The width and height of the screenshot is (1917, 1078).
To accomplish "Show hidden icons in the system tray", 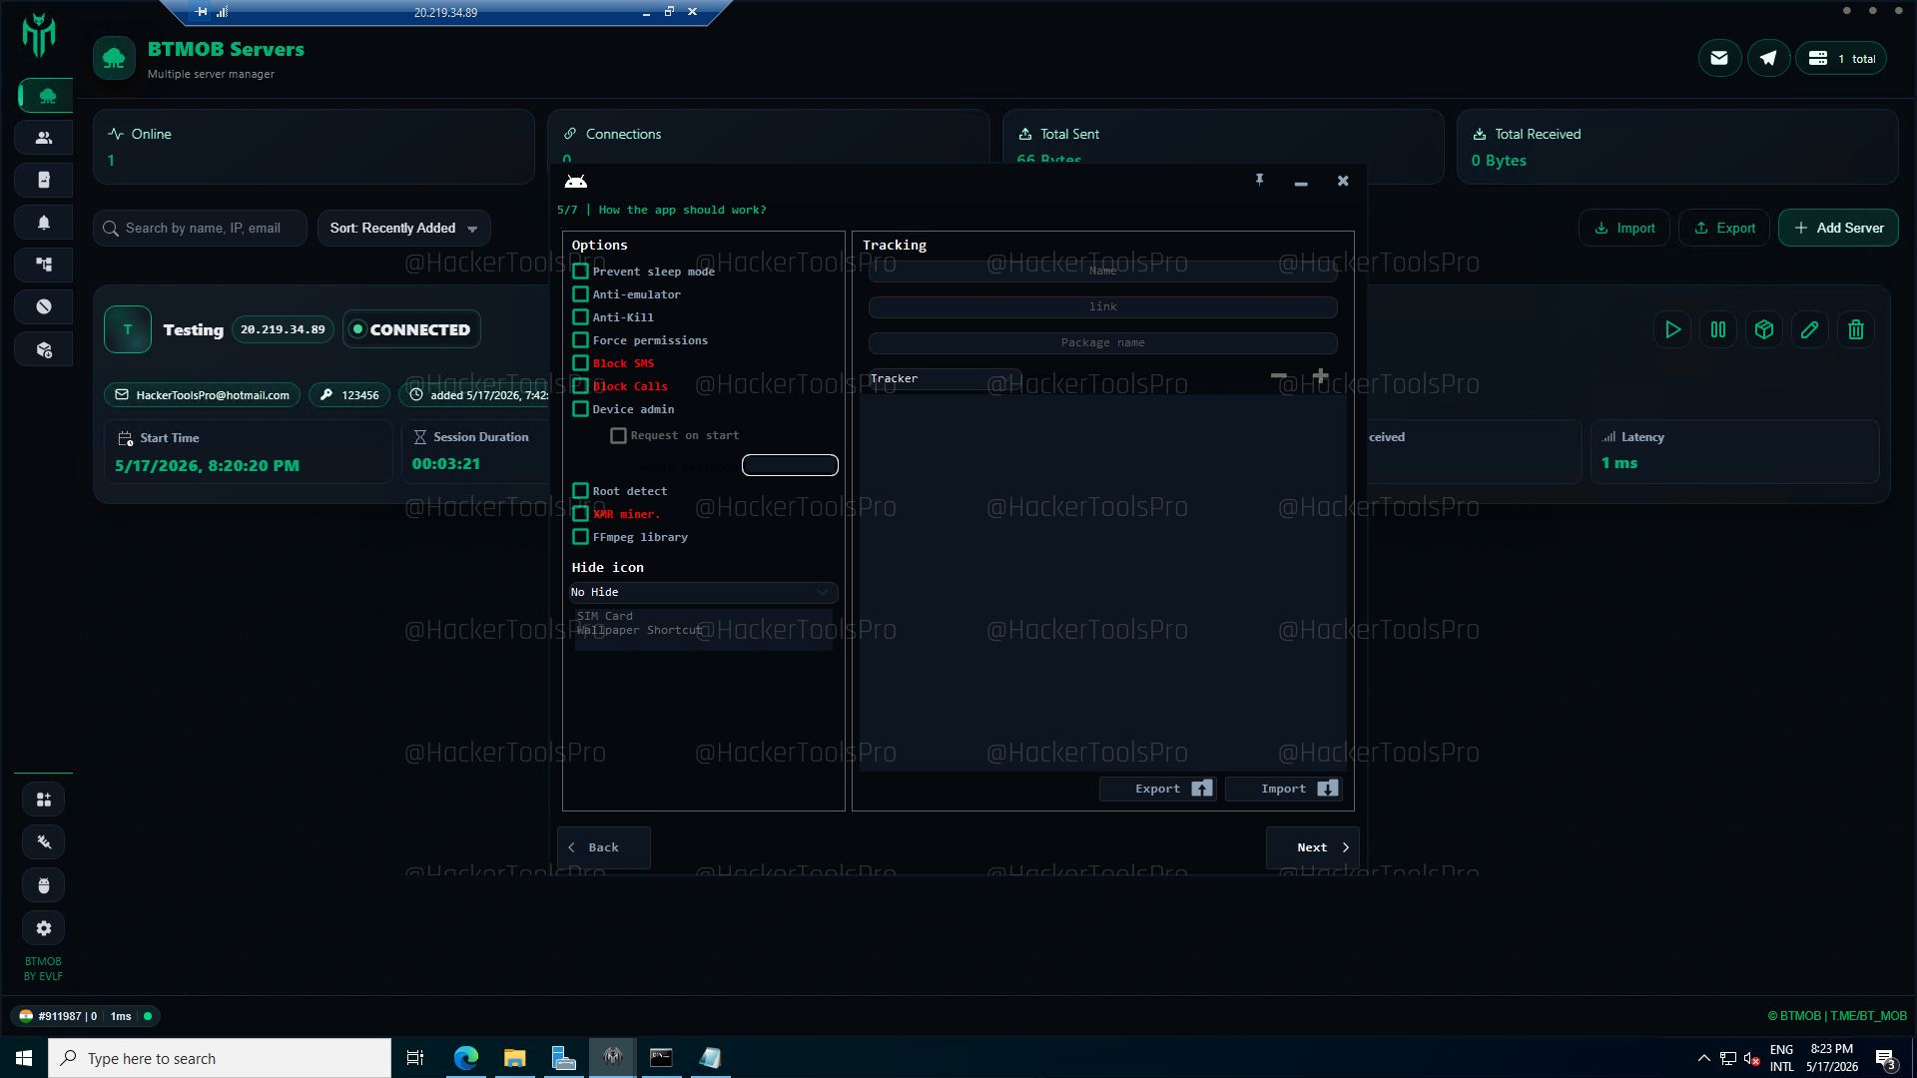I will 1703,1059.
